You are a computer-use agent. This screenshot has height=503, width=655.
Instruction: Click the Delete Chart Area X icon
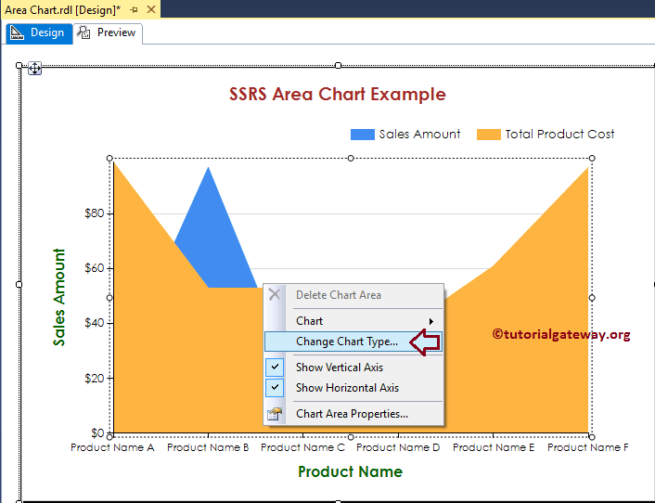coord(275,294)
